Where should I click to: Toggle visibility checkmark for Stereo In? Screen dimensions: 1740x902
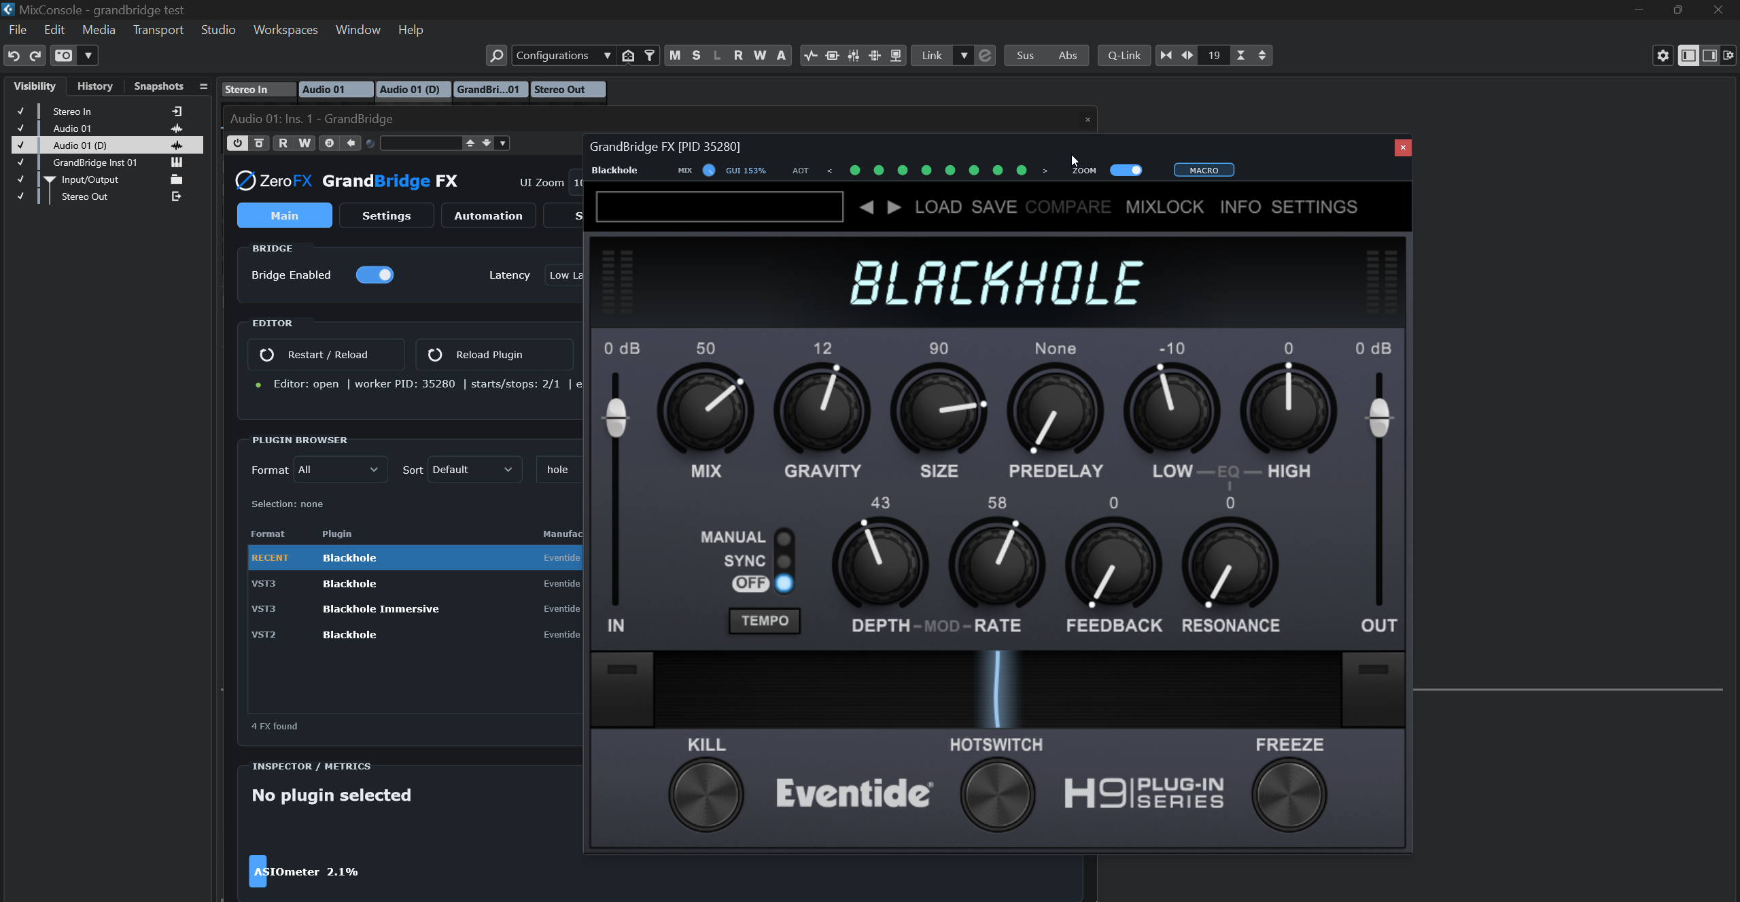[20, 111]
